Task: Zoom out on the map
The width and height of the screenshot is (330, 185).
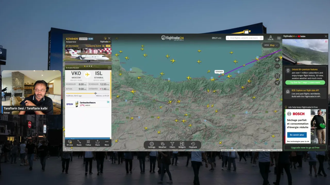Action: (x=277, y=66)
